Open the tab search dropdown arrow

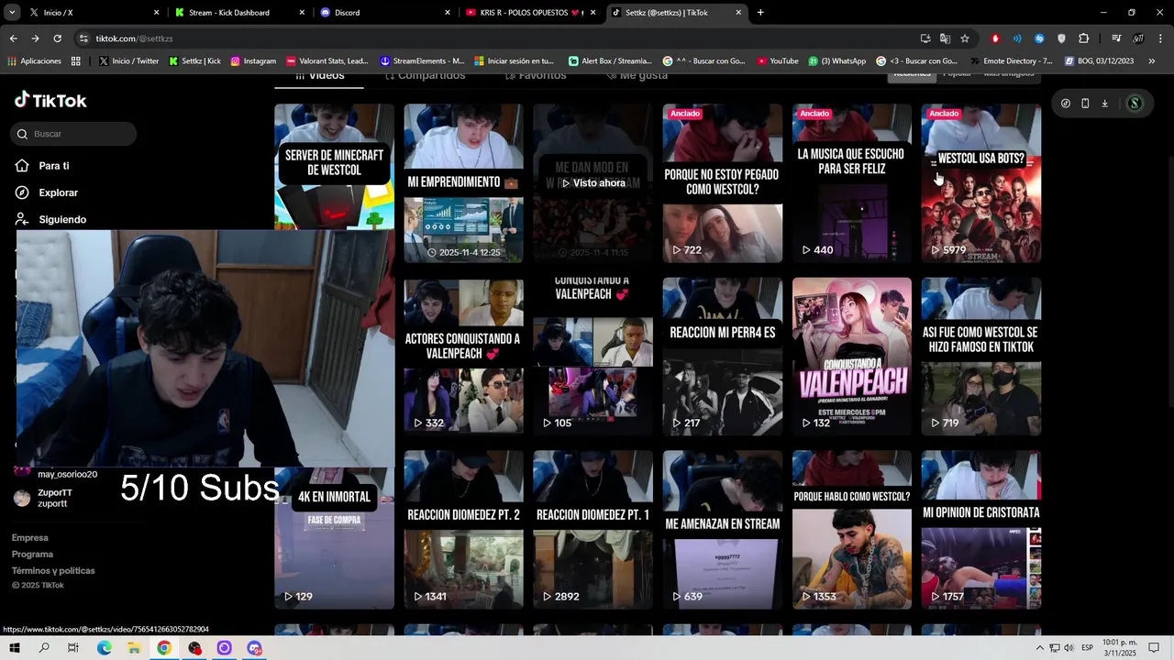coord(12,13)
